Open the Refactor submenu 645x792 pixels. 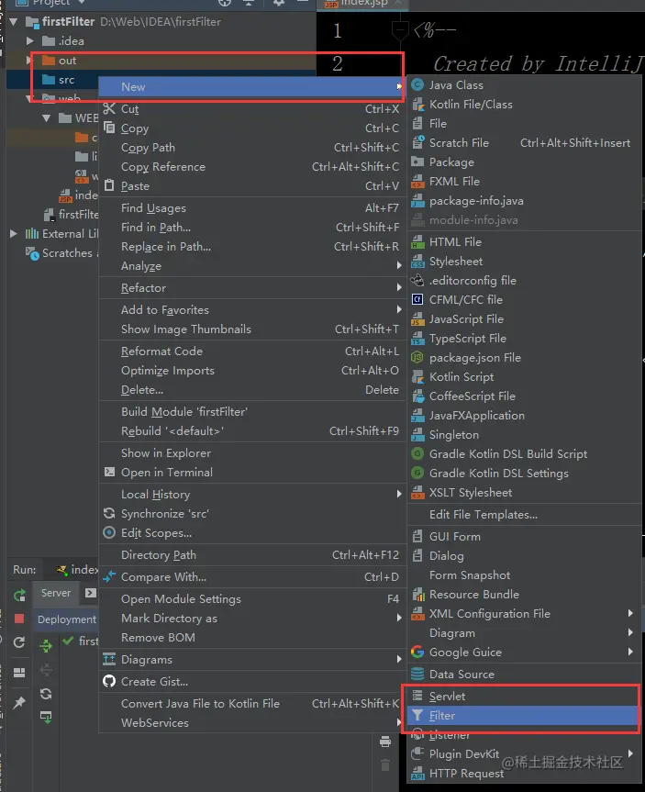[x=252, y=288]
